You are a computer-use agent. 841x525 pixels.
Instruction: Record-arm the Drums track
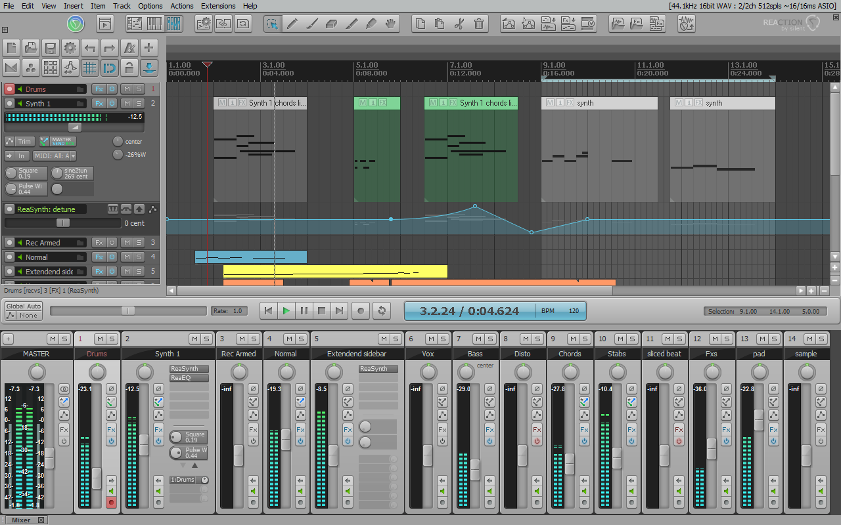[9, 89]
